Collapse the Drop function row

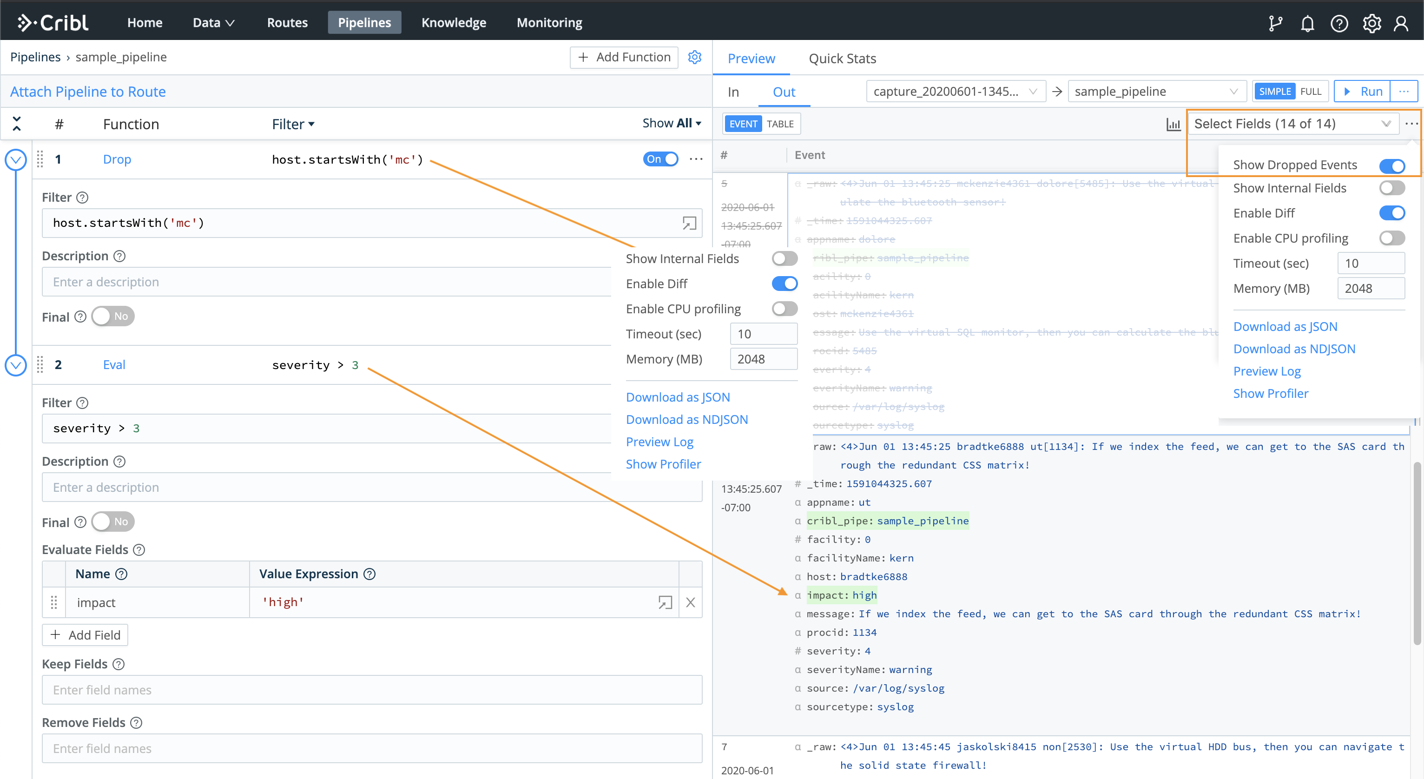click(x=15, y=160)
